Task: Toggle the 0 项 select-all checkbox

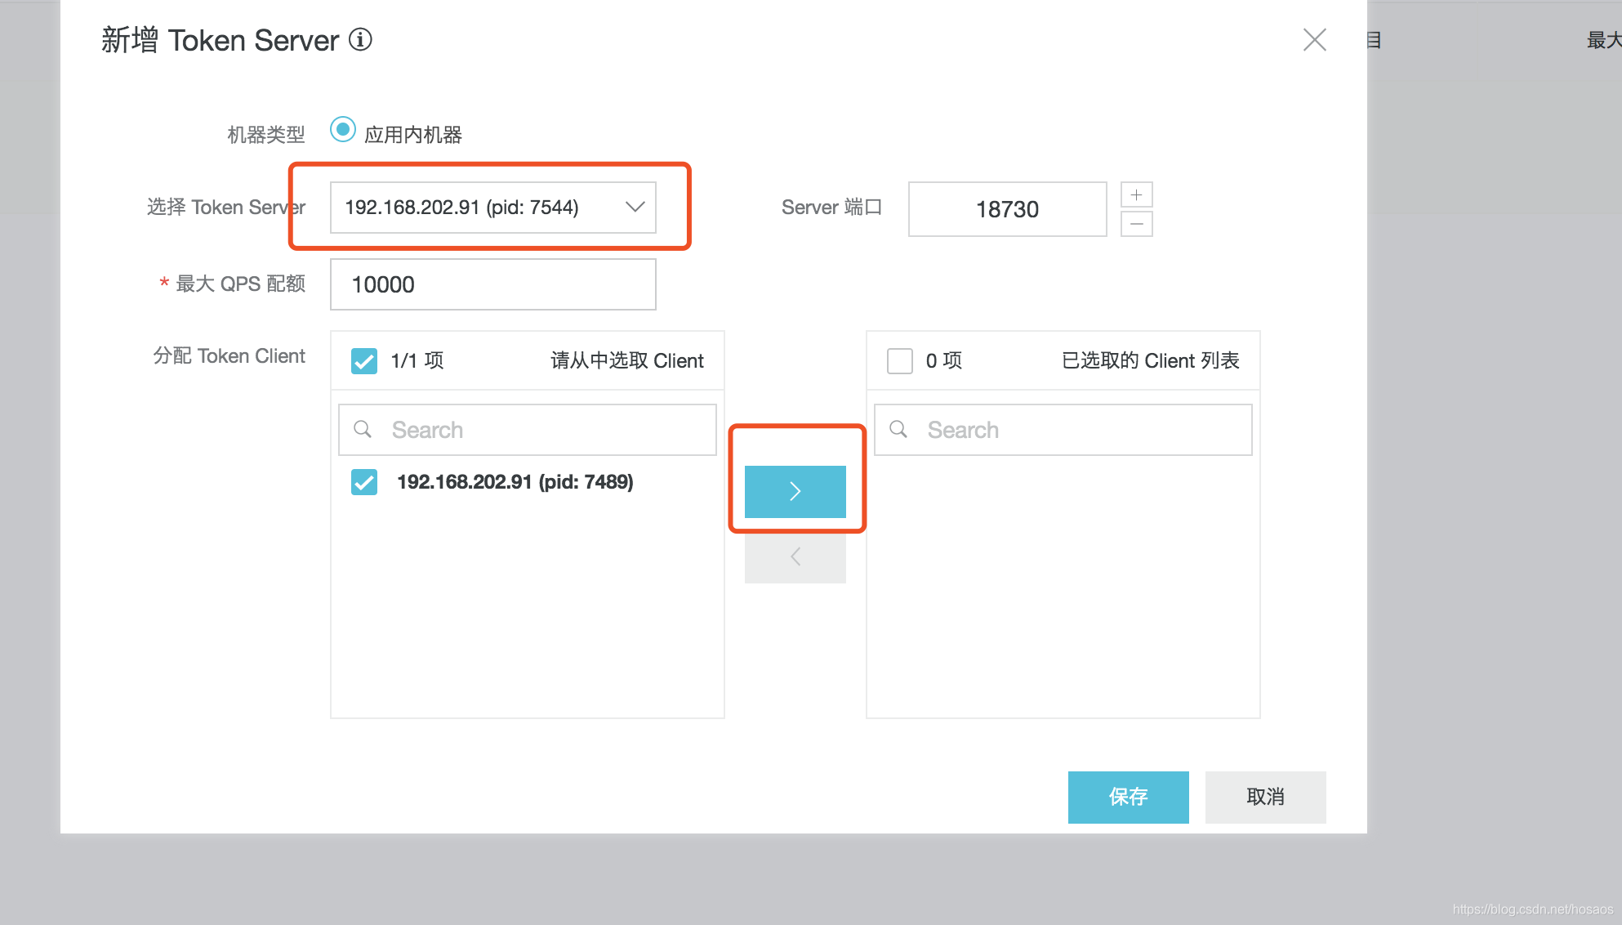Action: tap(900, 360)
